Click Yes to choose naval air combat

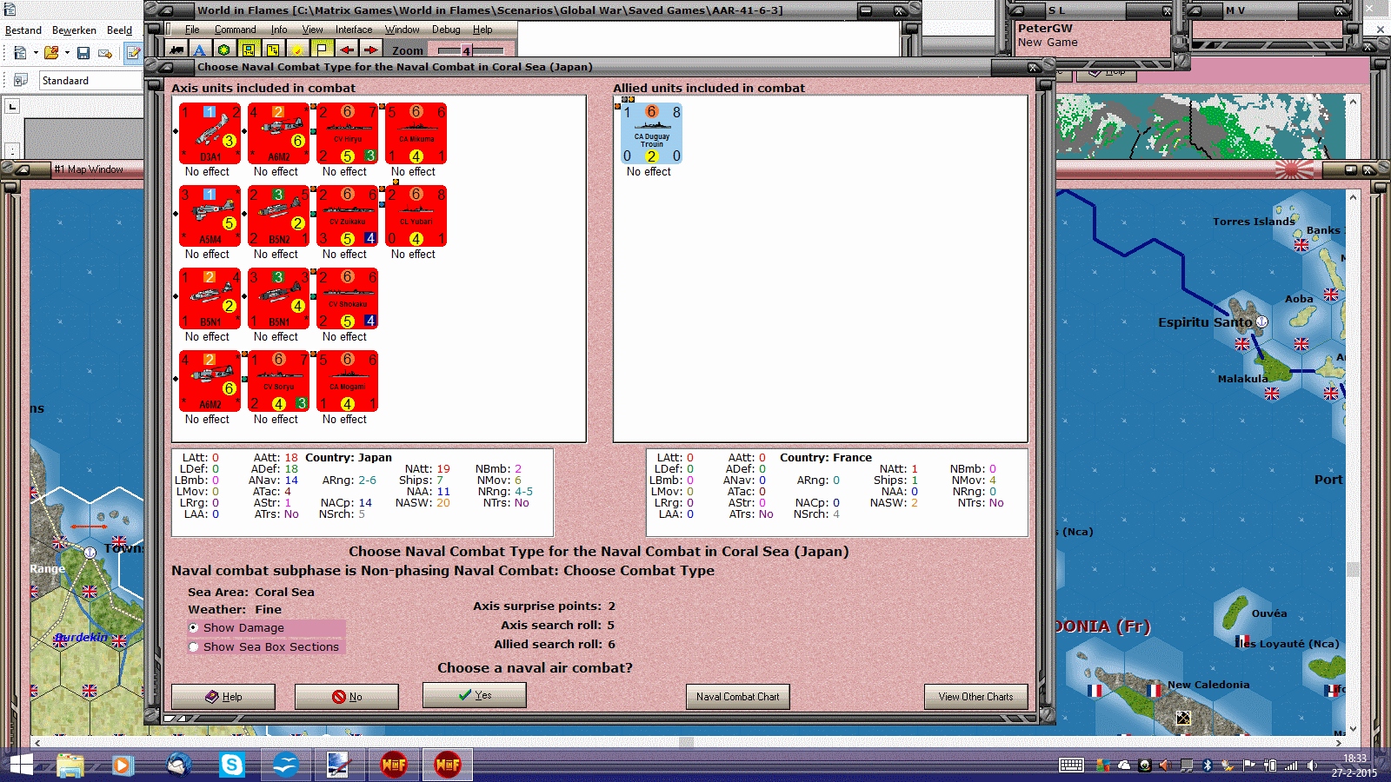(475, 695)
